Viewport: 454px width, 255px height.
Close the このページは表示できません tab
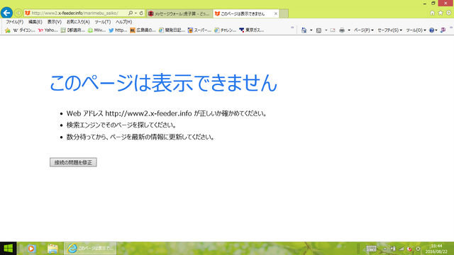point(276,13)
